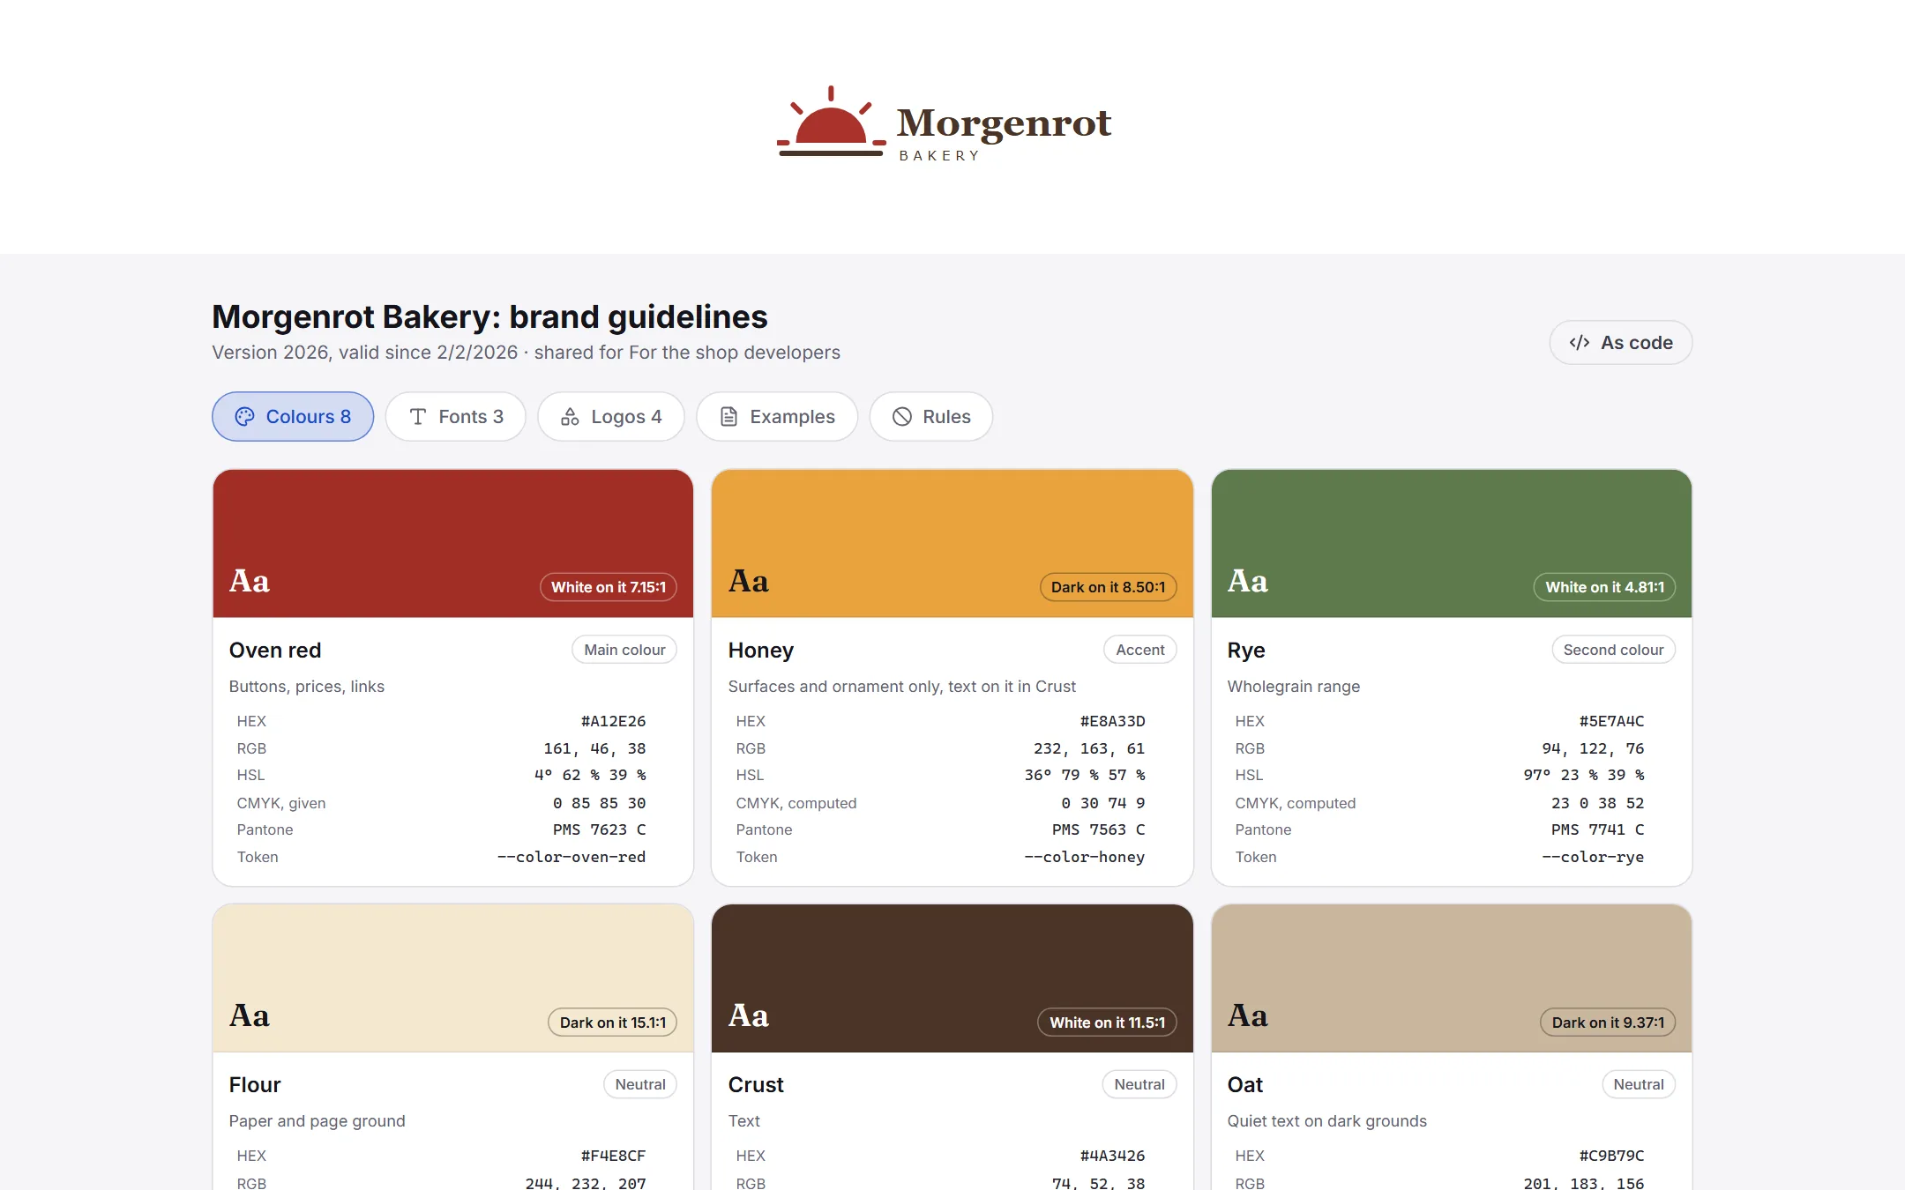Click the Dark on it 9.37:1 badge
The image size is (1905, 1190).
coord(1609,1023)
